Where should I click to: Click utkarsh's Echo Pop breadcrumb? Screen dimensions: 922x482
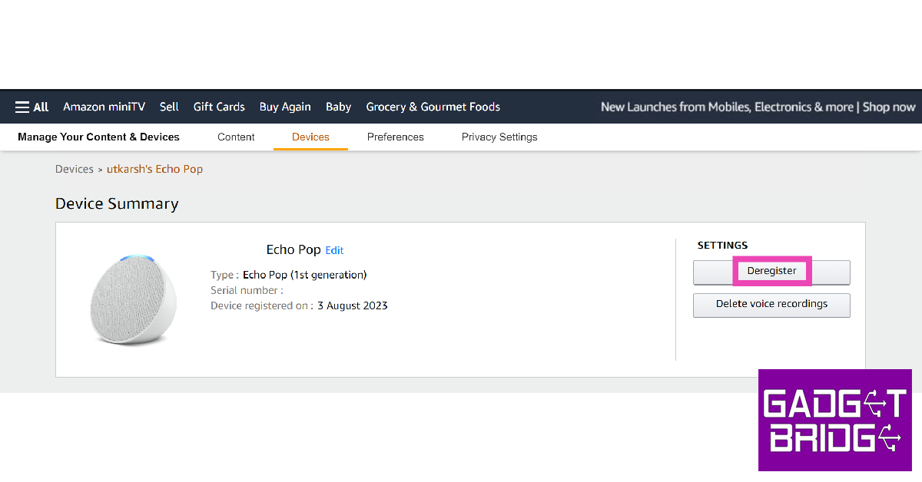154,169
